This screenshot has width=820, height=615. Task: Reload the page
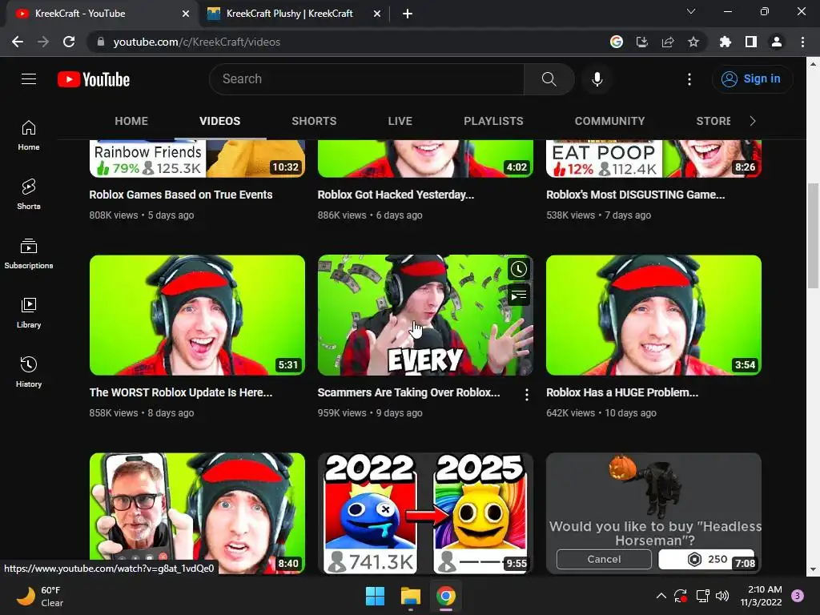click(69, 42)
